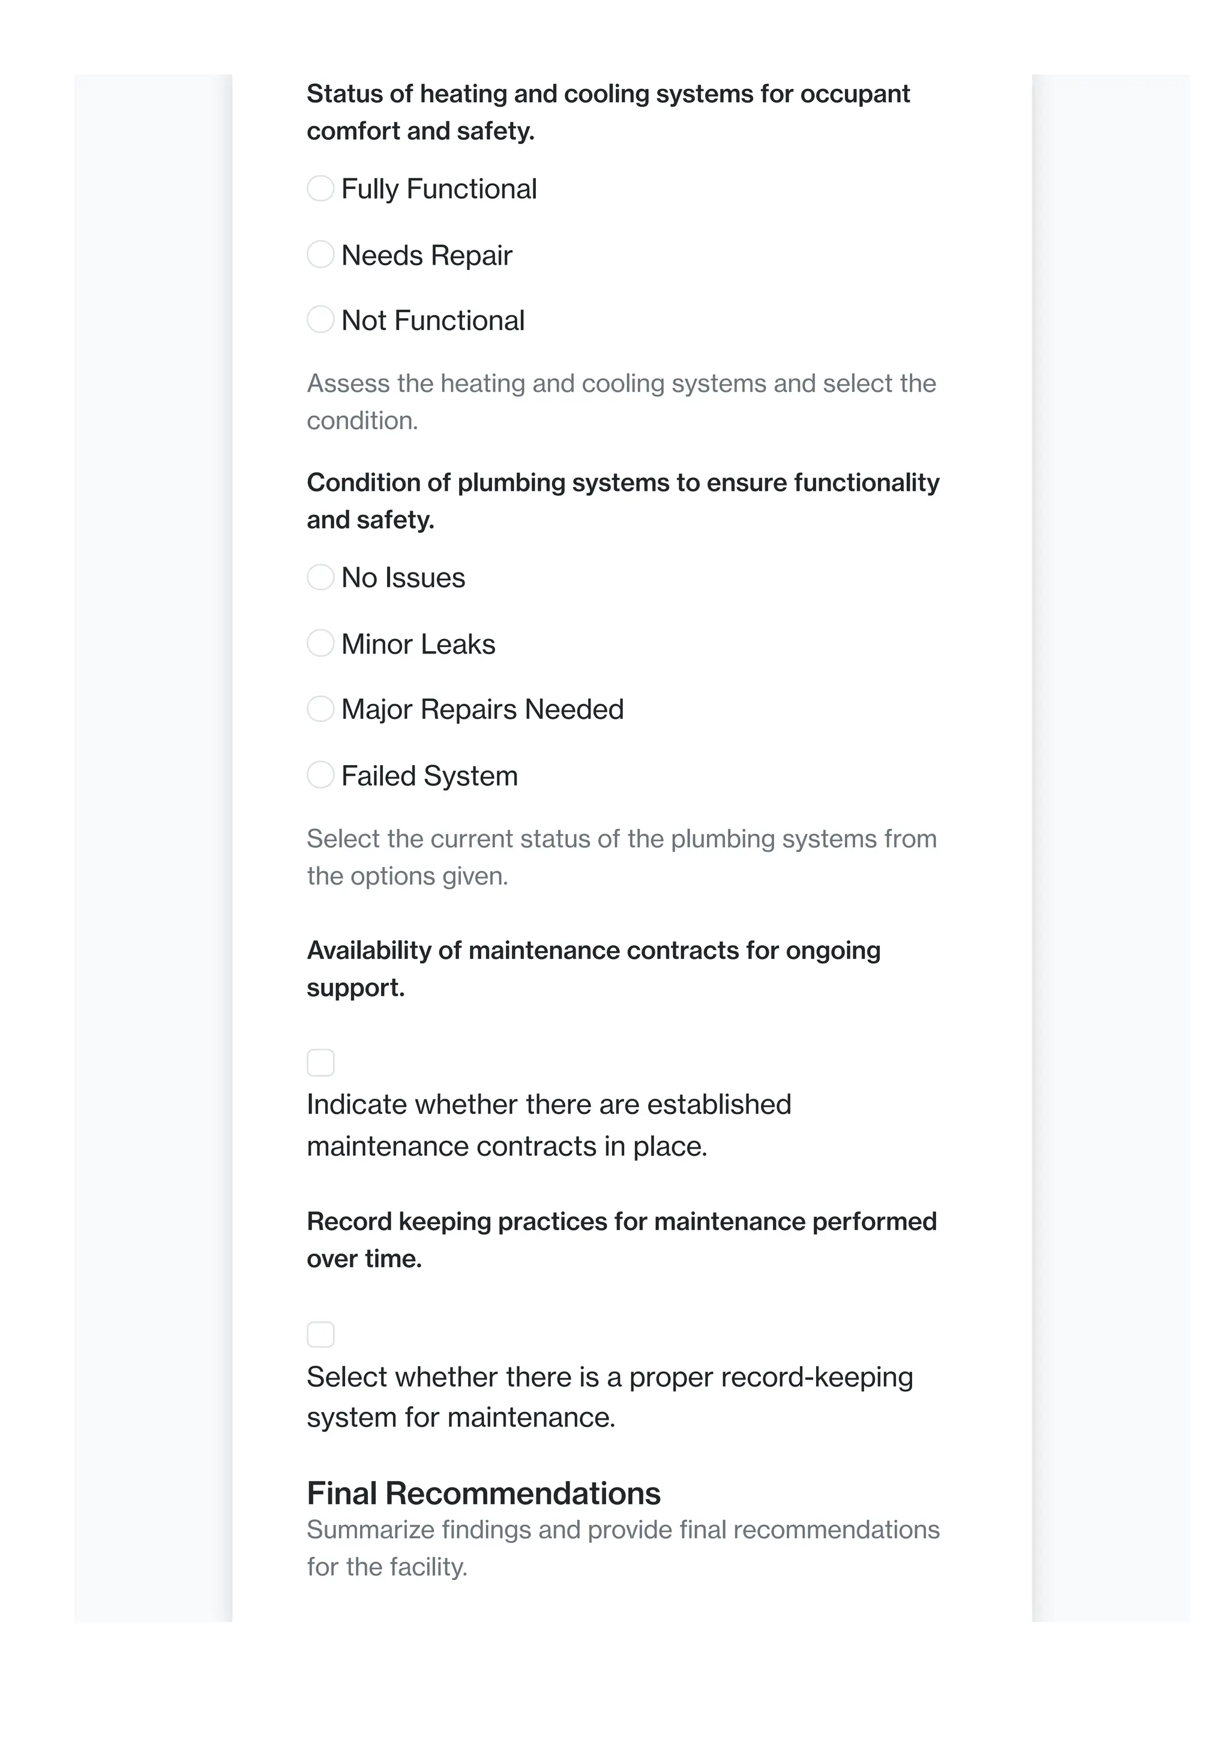Click the heating and cooling status question heading

click(x=608, y=112)
